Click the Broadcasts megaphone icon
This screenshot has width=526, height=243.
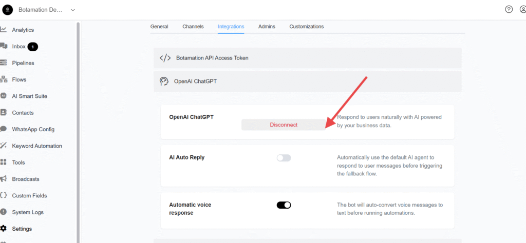4,179
